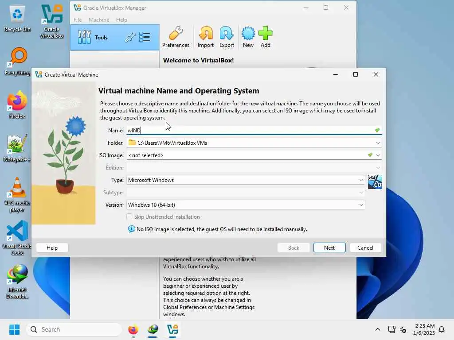Click the VirtualBox taskbar icon
The height and width of the screenshot is (340, 454).
tap(172, 329)
